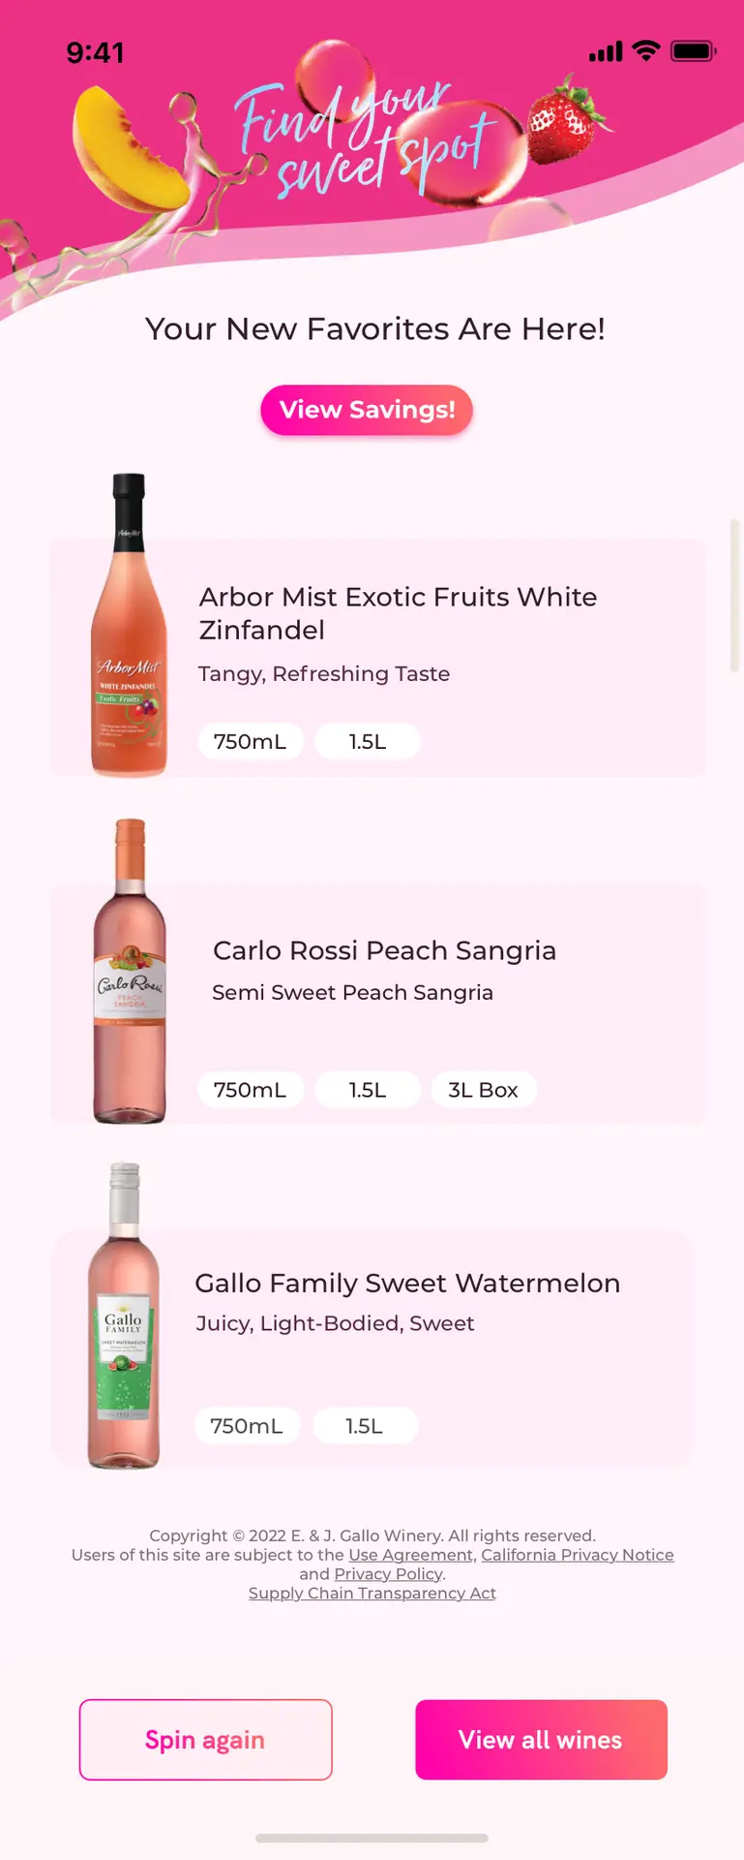
Task: Pick 3L Box for Carlo Rossi
Action: point(483,1090)
